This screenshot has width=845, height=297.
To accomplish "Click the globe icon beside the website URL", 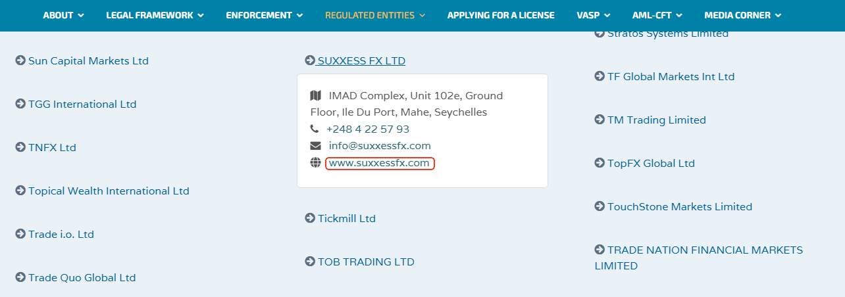I will point(315,163).
